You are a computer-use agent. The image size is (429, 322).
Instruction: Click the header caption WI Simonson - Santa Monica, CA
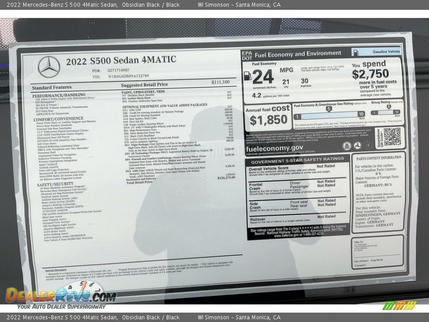click(x=239, y=4)
